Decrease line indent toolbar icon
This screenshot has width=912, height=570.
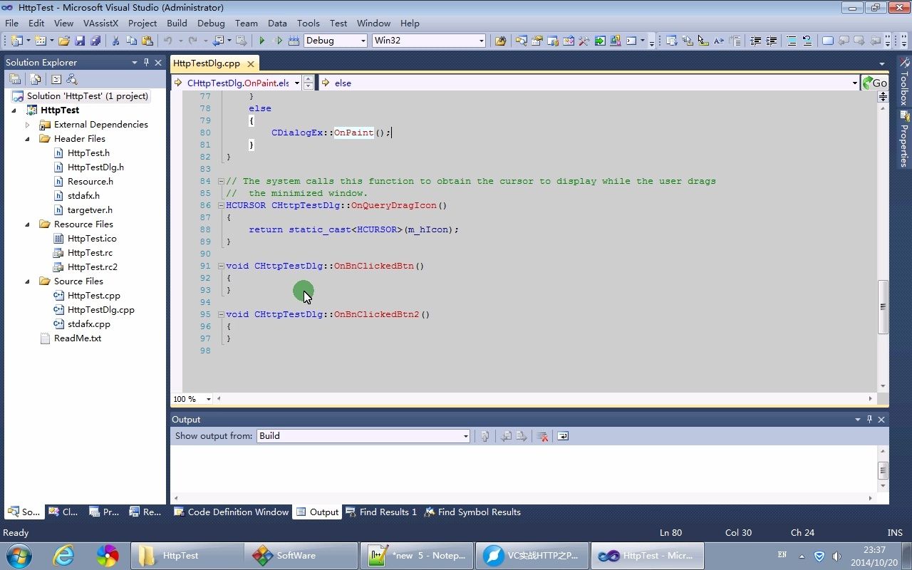point(756,41)
